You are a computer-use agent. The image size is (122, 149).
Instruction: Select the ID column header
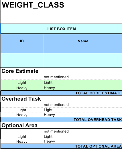22,43
